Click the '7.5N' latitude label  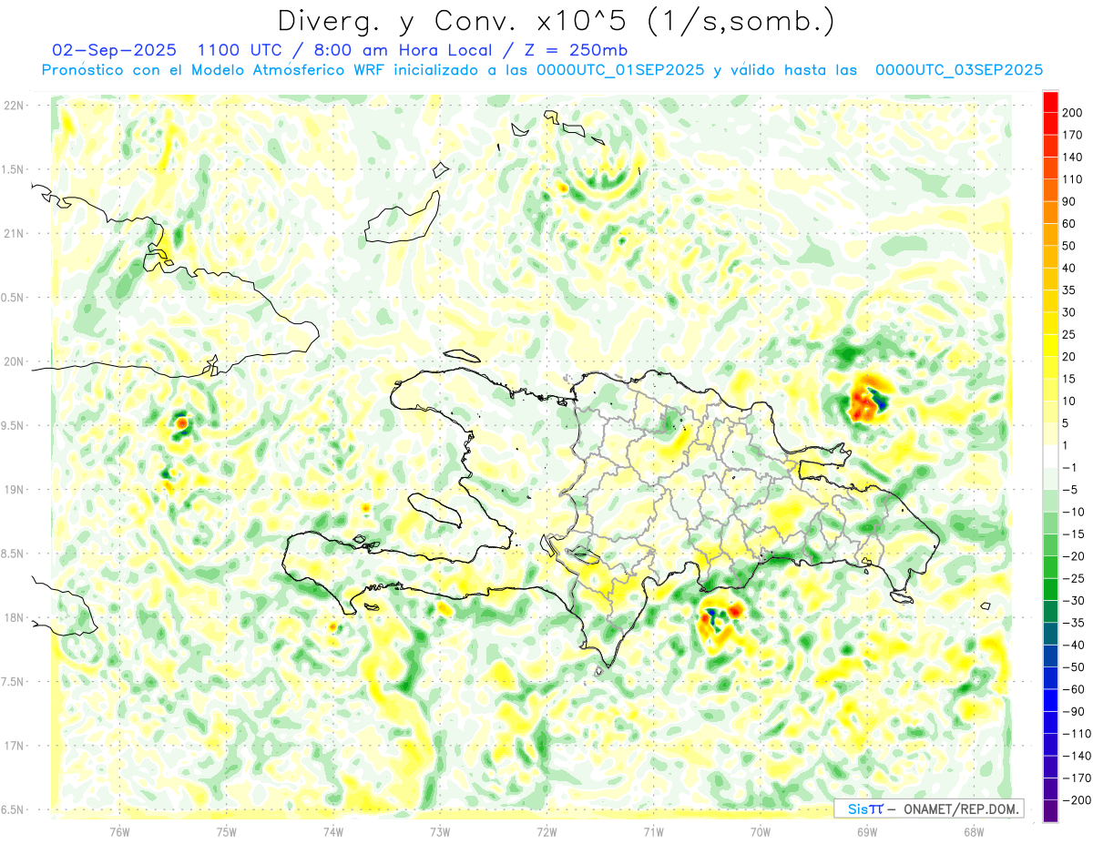(14, 682)
